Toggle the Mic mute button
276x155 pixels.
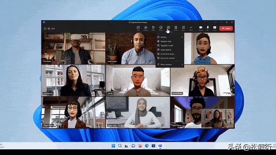pos(208,28)
